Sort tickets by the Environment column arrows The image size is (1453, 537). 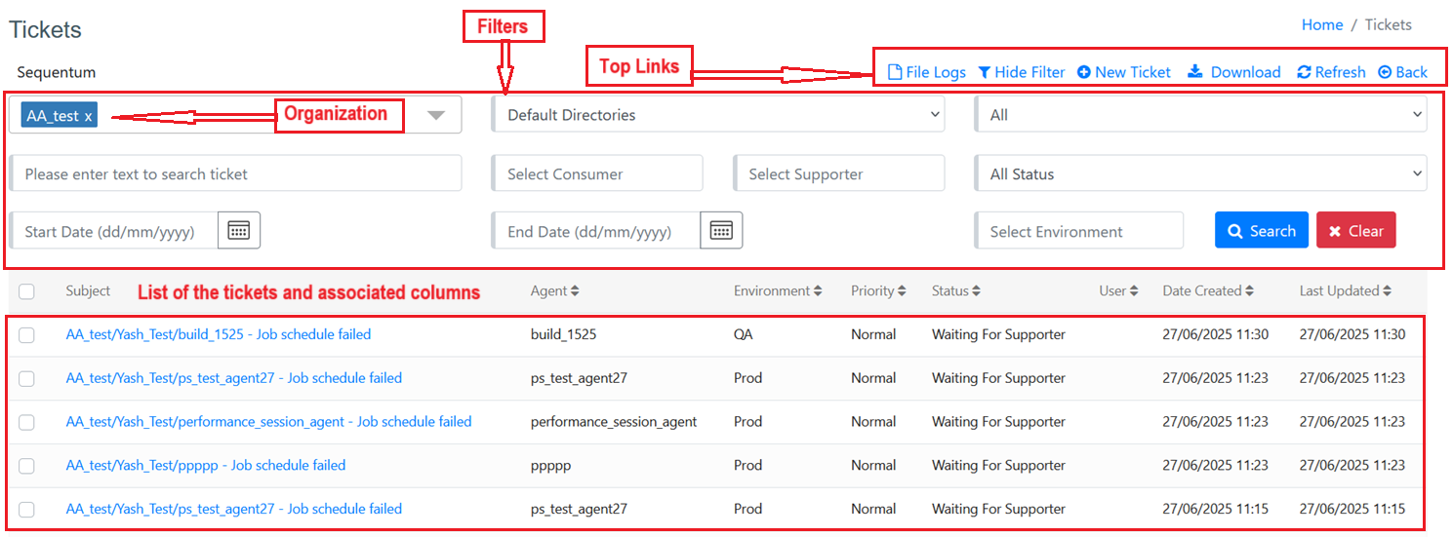818,290
